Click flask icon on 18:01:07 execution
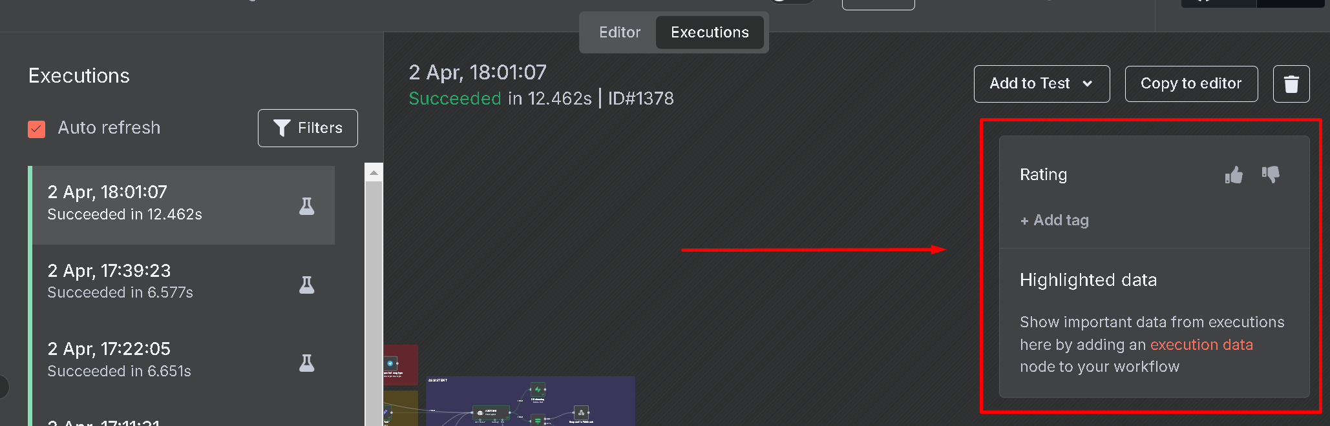 pyautogui.click(x=307, y=206)
